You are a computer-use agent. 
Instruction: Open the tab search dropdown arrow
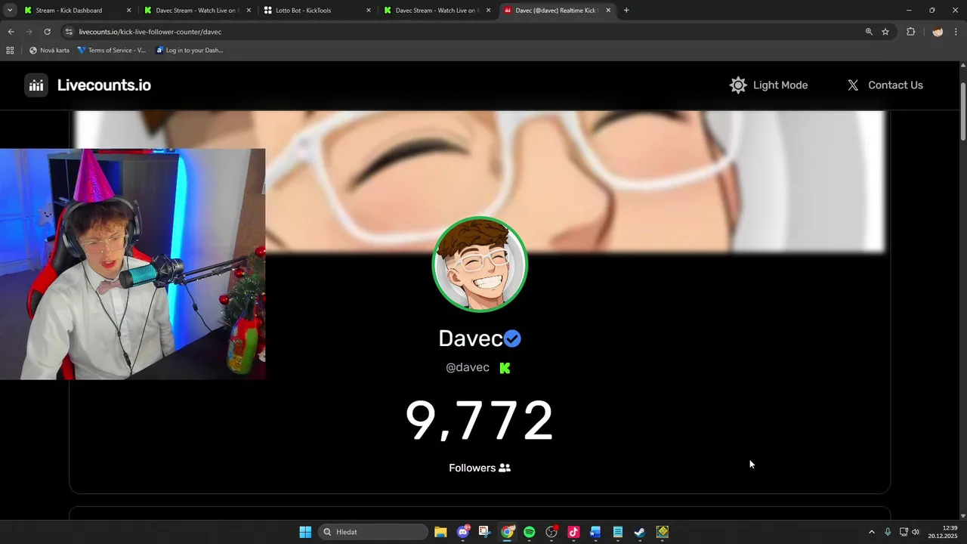[x=10, y=11]
